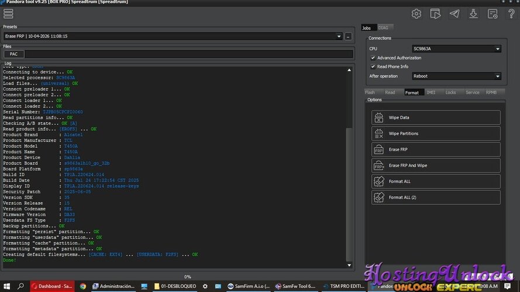Open the After operation Reboot dropdown

[x=456, y=76]
